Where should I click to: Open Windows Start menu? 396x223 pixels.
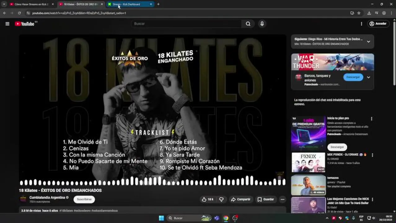[x=161, y=218]
